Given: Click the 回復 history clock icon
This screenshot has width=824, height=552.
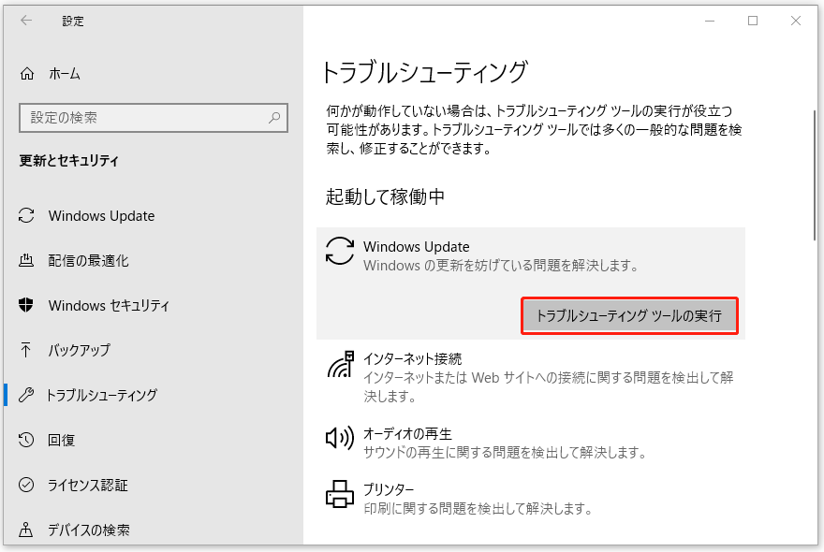Looking at the screenshot, I should pyautogui.click(x=26, y=440).
